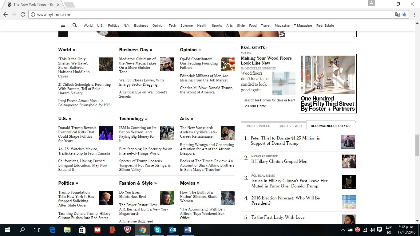
Task: Show hidden tray icons chevron
Action: [x=343, y=230]
